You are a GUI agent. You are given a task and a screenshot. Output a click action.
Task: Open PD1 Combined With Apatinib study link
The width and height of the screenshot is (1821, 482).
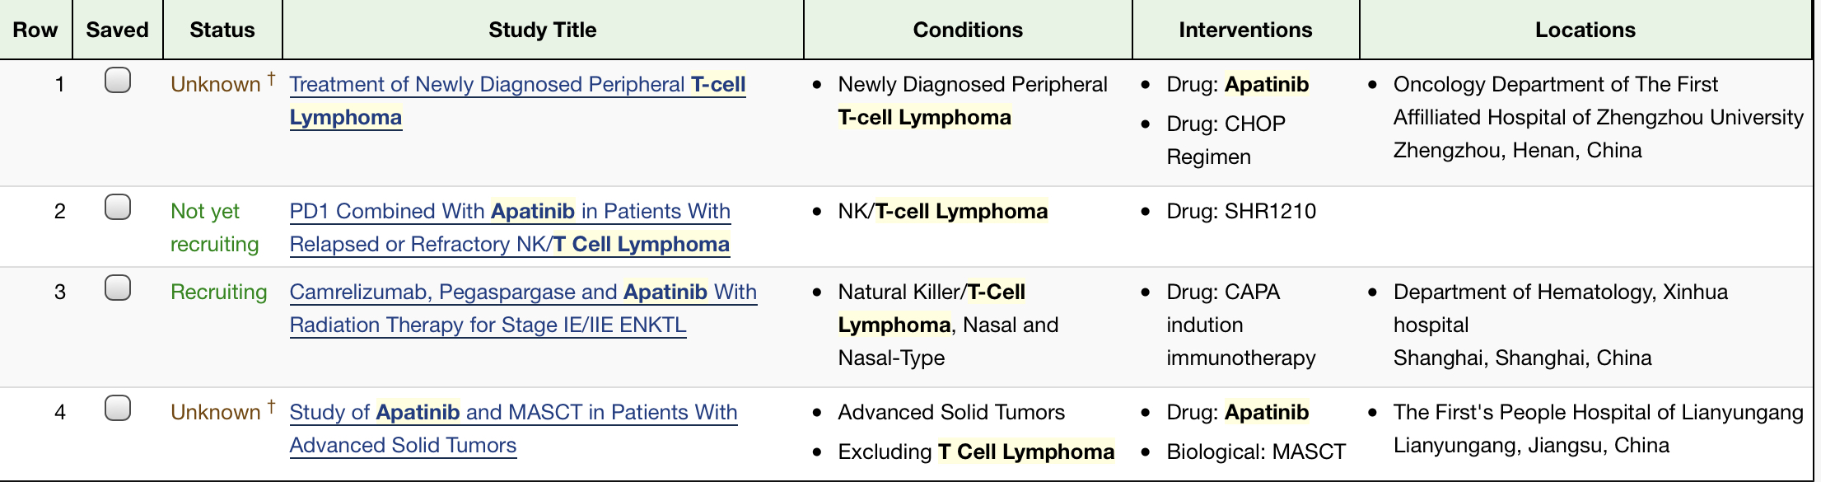(510, 227)
